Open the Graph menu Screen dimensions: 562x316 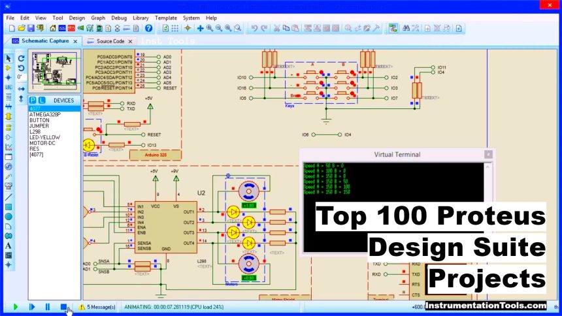click(x=98, y=18)
